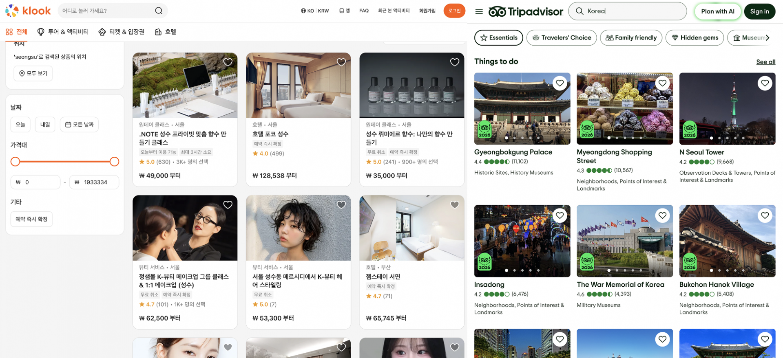This screenshot has height=358, width=783.
Task: Click the calendar icon in 모든 날짜
Action: 68,125
